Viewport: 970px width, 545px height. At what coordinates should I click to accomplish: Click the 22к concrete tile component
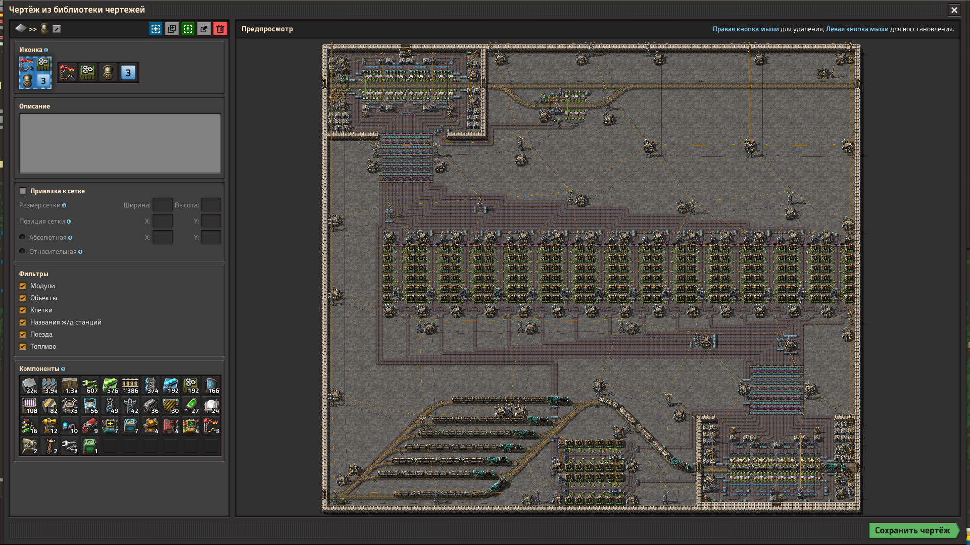[29, 386]
